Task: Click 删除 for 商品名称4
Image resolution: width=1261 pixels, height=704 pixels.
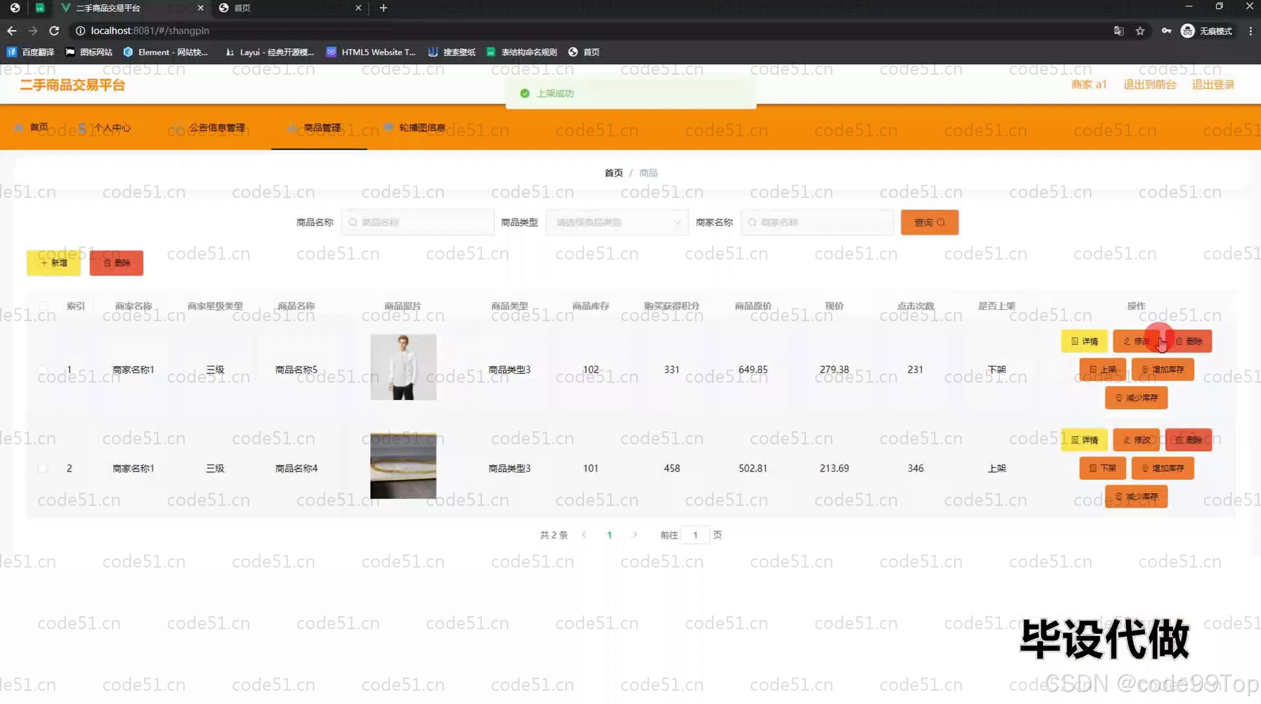Action: point(1189,440)
